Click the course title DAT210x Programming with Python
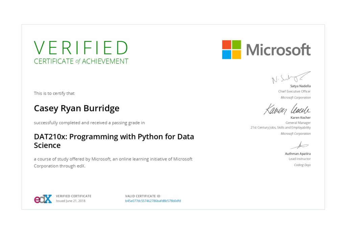Image resolution: width=346 pixels, height=245 pixels. 114,141
